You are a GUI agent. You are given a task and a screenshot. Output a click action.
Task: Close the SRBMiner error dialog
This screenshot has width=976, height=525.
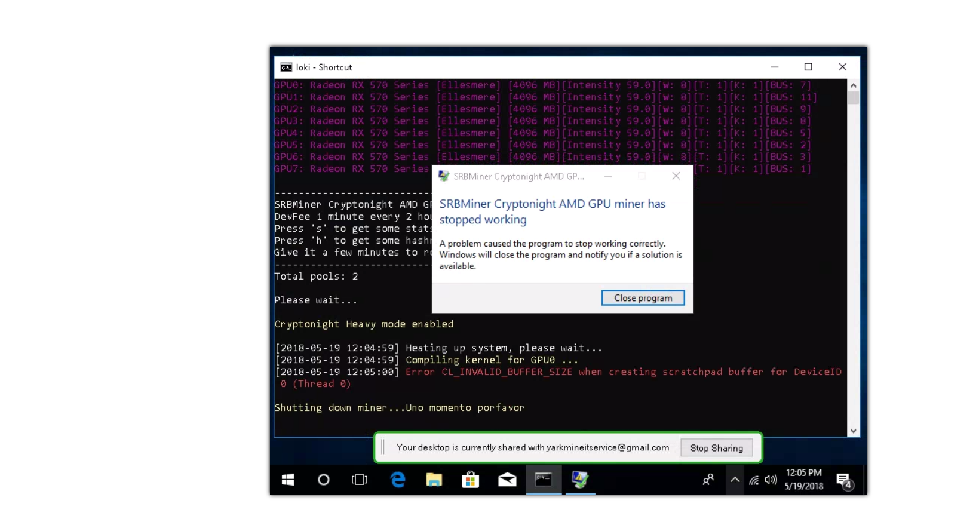676,176
